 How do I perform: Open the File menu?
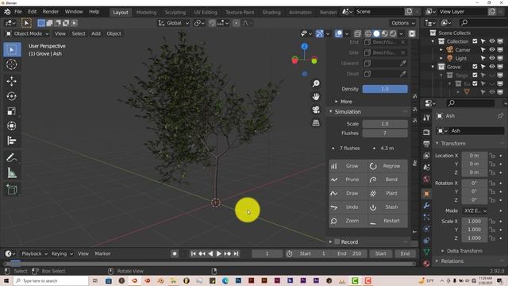18,12
